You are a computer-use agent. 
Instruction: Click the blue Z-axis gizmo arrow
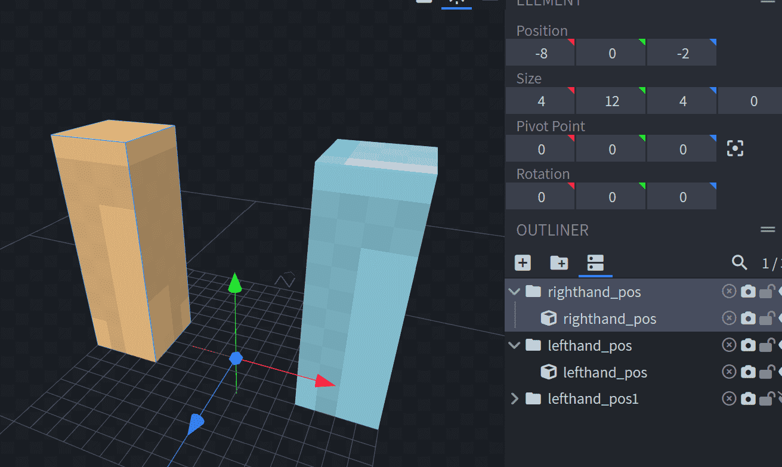click(196, 424)
